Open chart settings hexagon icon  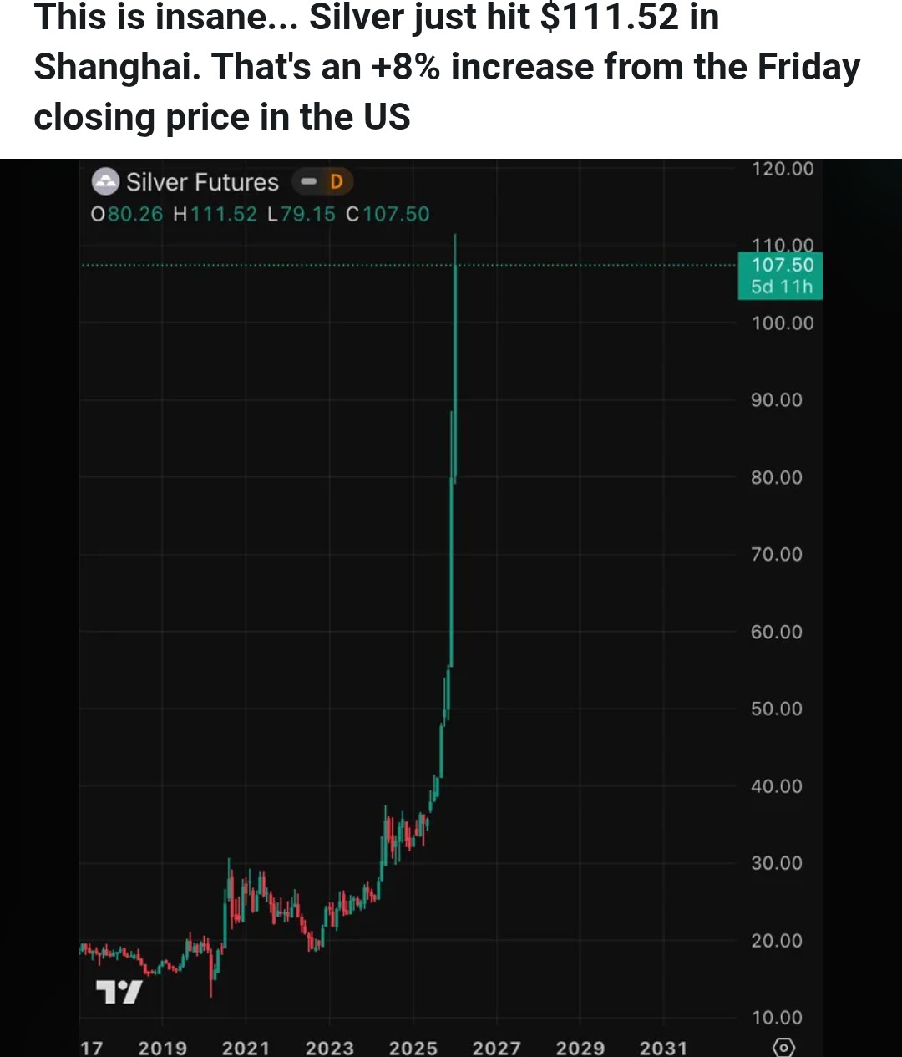(783, 1047)
